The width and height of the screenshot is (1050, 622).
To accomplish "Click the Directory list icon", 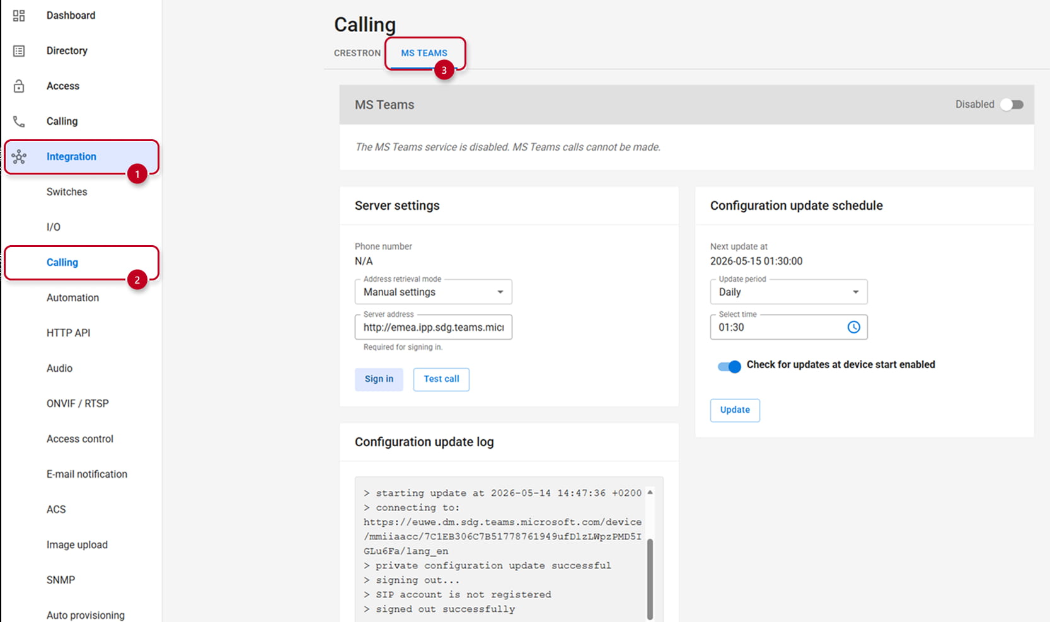I will pos(19,51).
